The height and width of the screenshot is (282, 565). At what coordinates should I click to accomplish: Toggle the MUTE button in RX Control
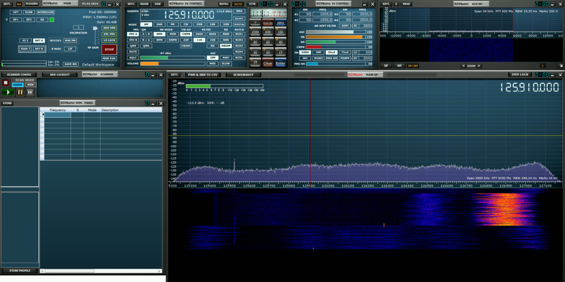133,52
